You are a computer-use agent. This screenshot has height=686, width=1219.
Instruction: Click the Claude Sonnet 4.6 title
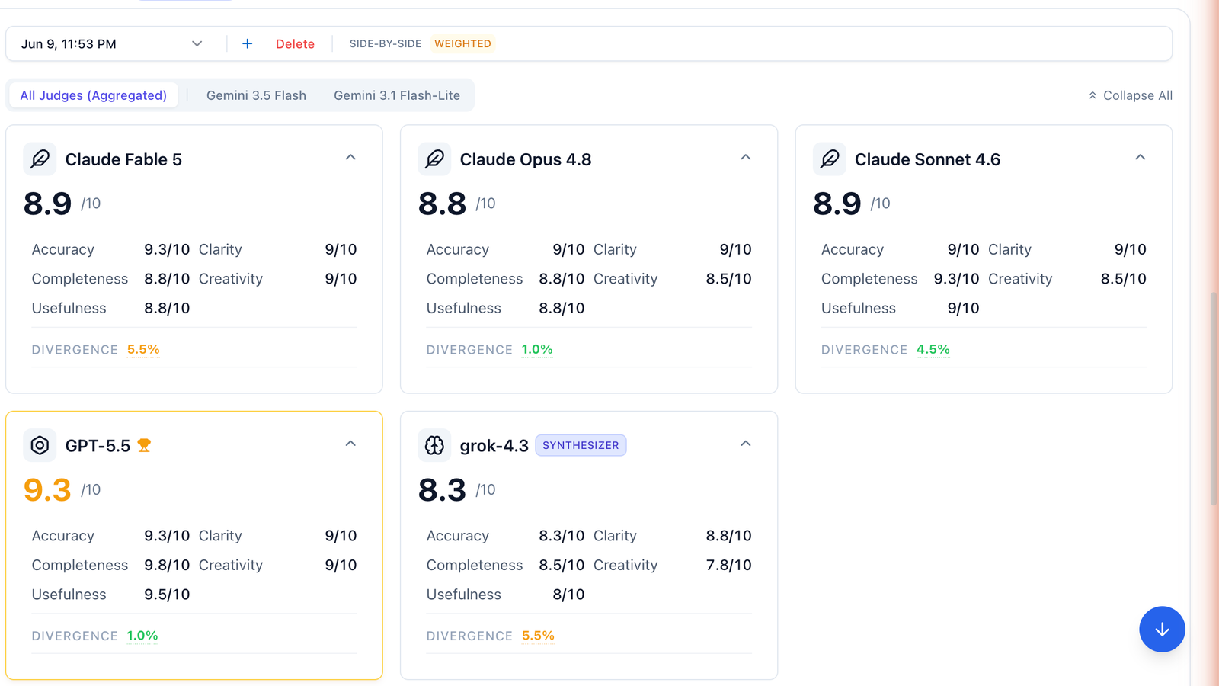(x=927, y=159)
